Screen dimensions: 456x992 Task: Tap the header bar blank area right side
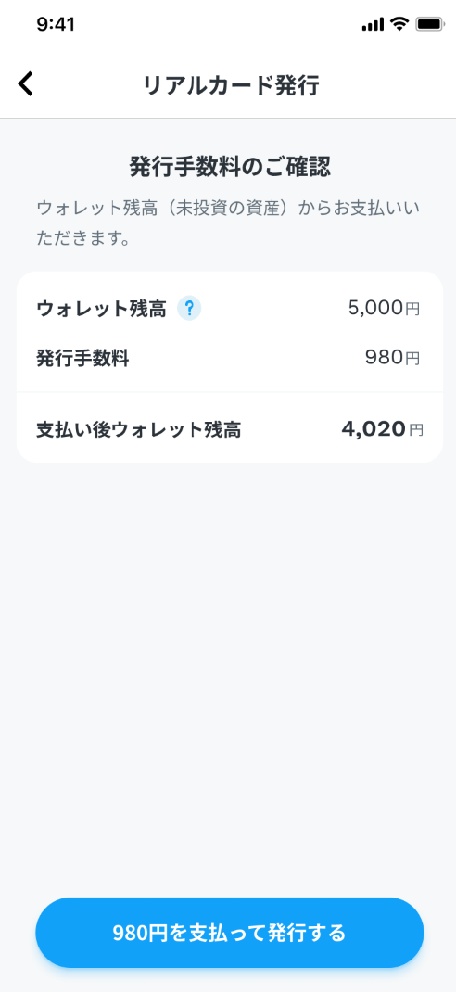(386, 85)
